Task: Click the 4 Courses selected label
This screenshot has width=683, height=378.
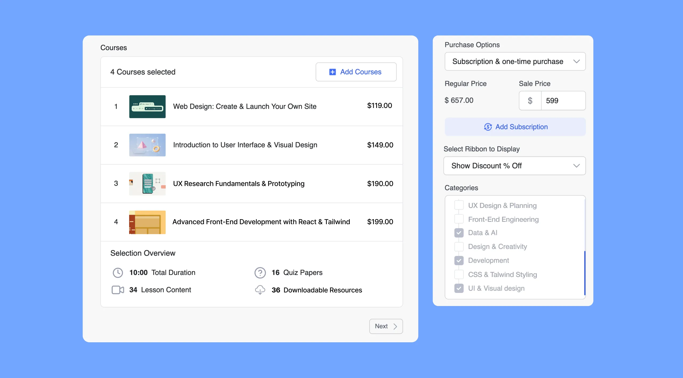Action: click(x=143, y=72)
